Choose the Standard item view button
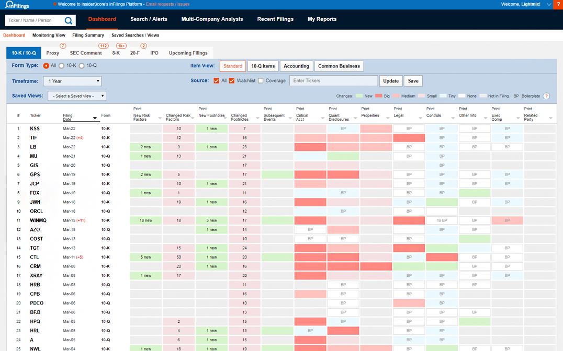The height and width of the screenshot is (351, 563). tap(233, 66)
